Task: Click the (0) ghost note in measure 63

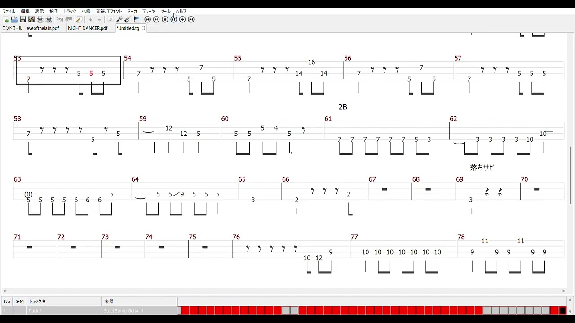Action: click(28, 194)
